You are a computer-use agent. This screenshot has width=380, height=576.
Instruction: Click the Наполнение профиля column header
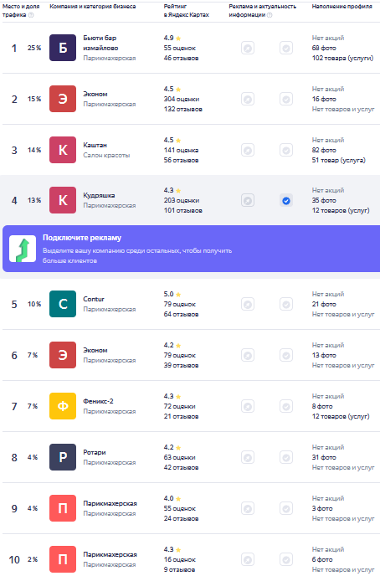click(341, 7)
